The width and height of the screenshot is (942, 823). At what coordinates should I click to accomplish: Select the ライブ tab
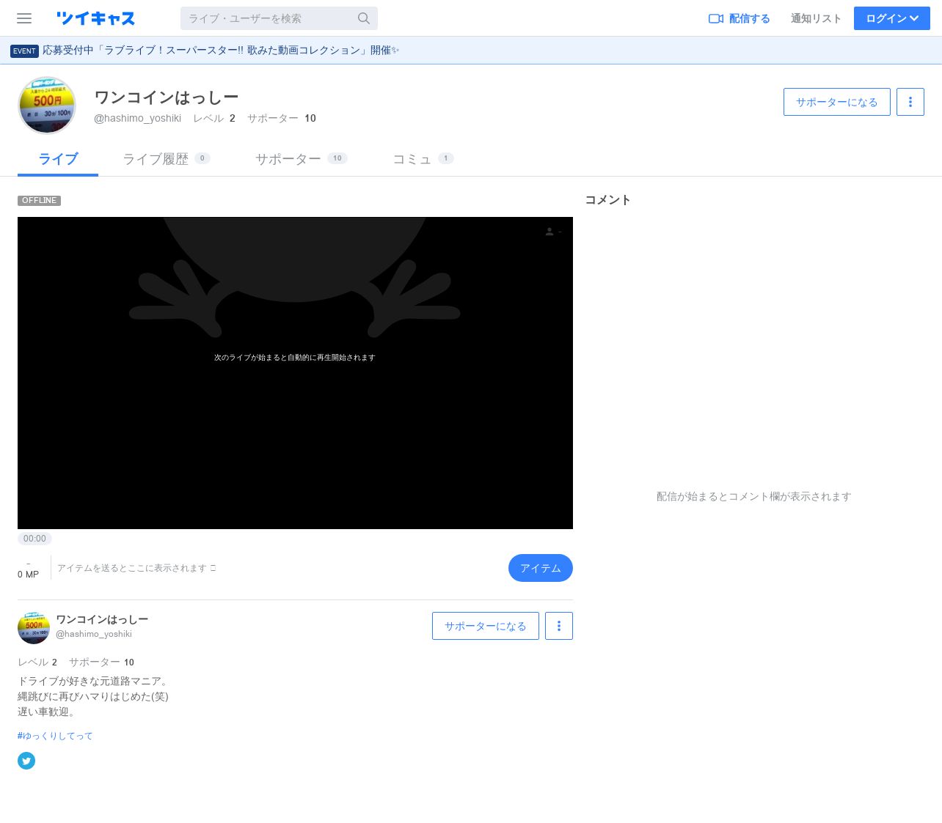click(58, 159)
